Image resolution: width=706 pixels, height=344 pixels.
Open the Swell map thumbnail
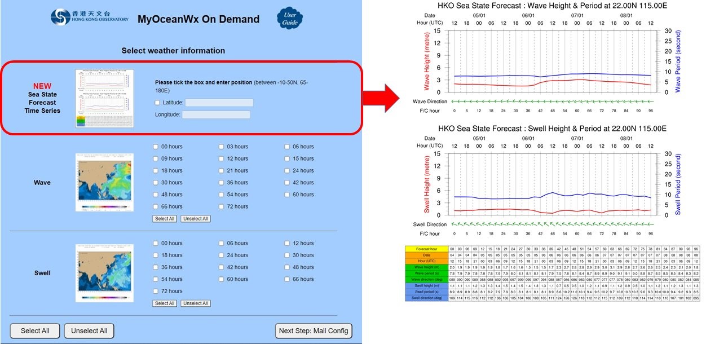coord(104,273)
